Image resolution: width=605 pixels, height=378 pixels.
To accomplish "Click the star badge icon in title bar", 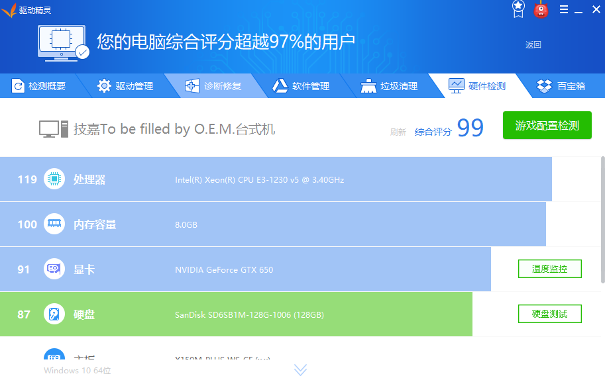I will click(x=518, y=9).
